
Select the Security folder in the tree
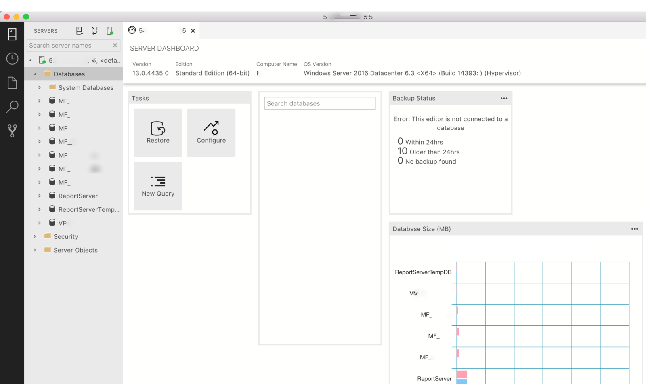pos(66,236)
